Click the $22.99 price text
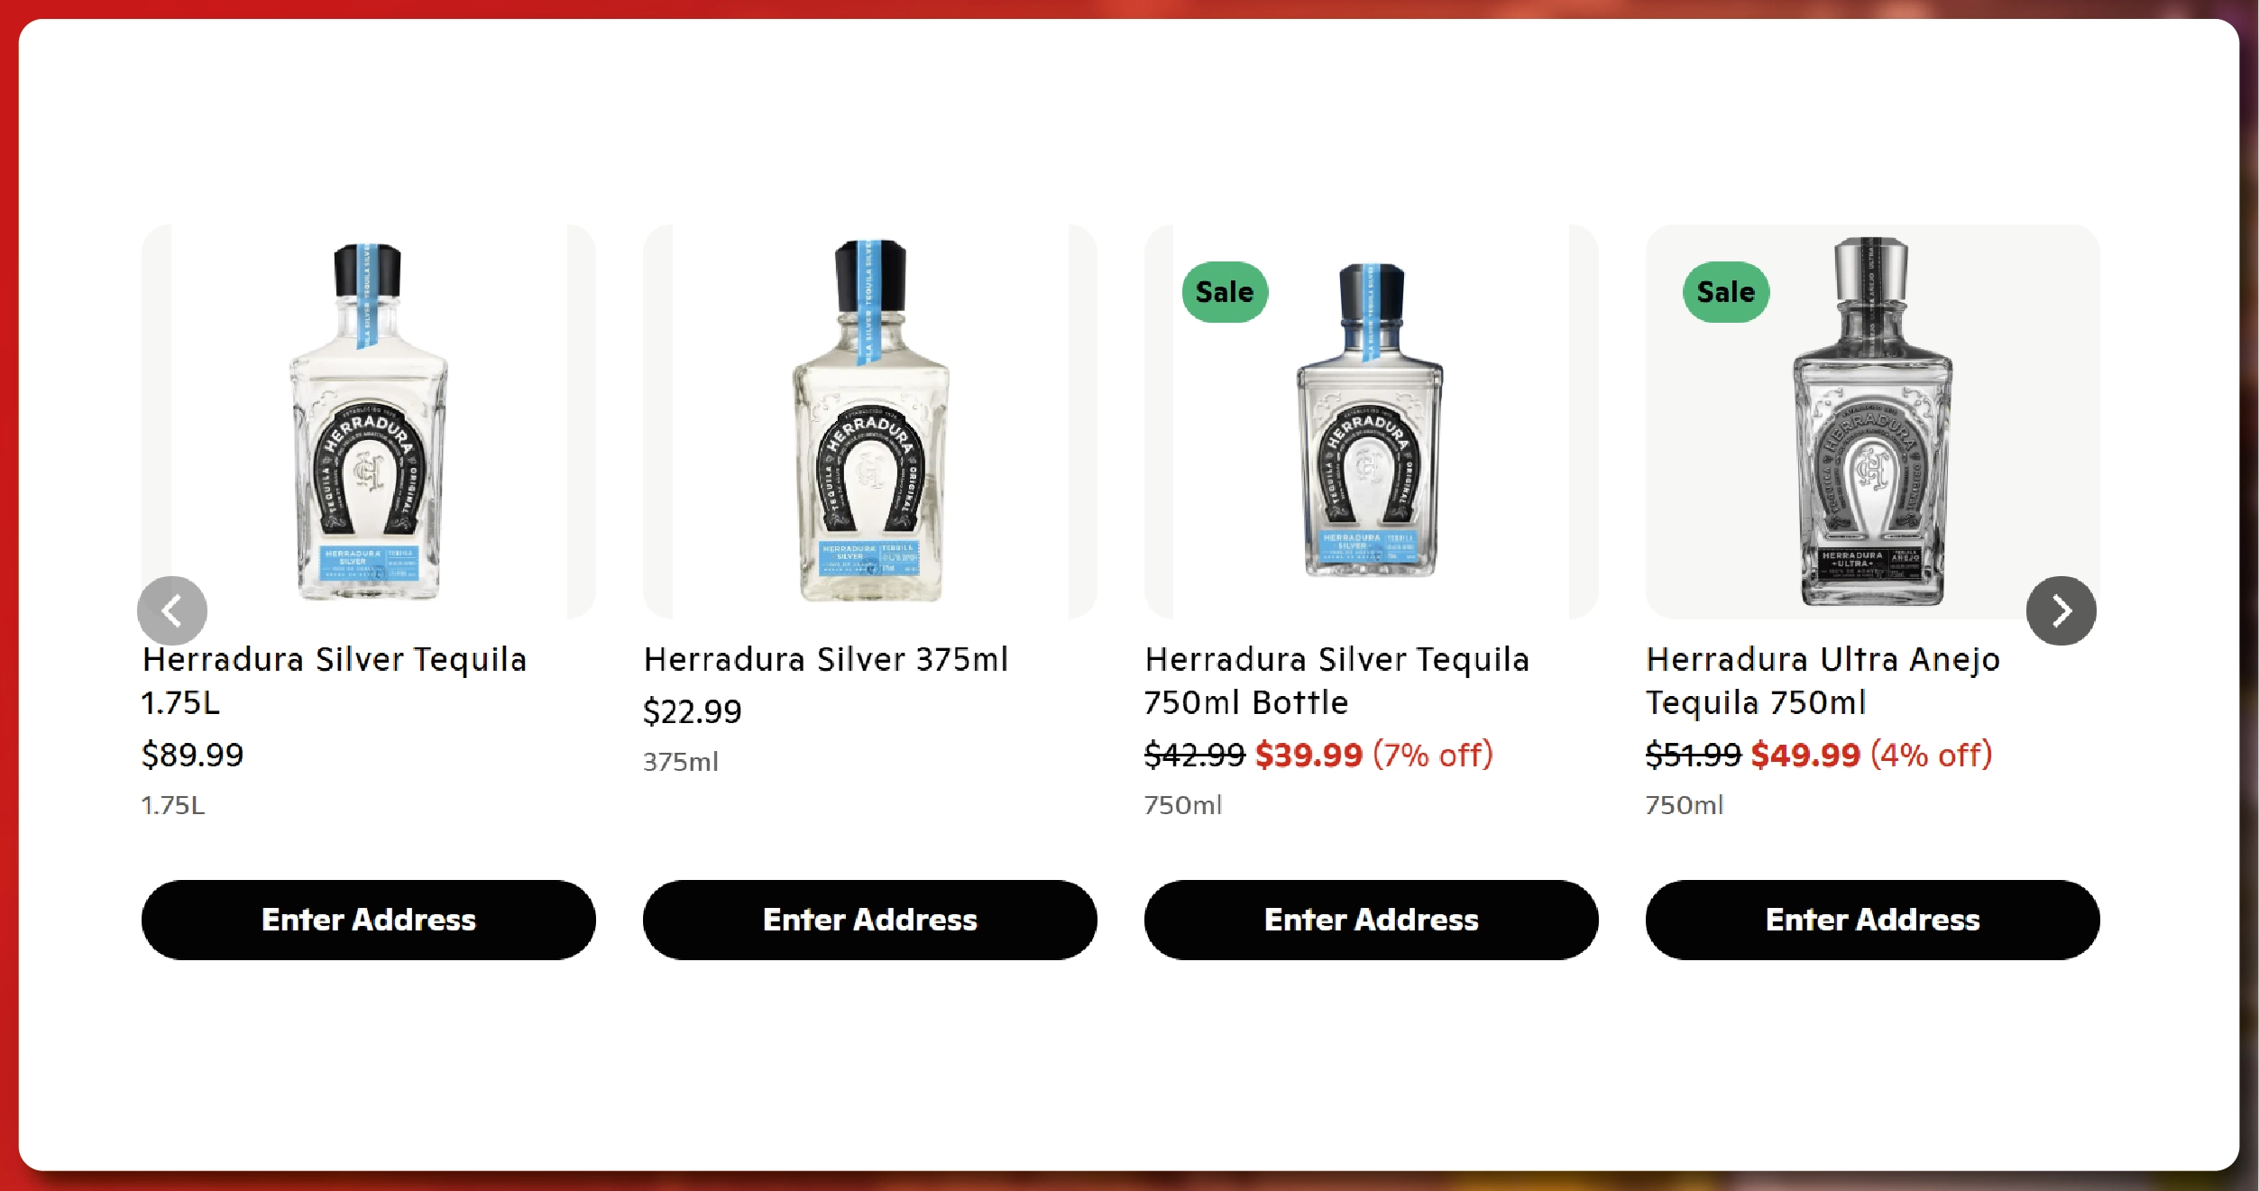 [x=692, y=711]
